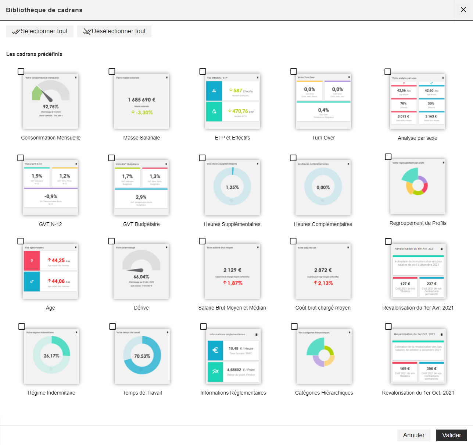Viewport: 473px width, 445px height.
Task: Check the Turn Over checkbox
Action: [293, 71]
